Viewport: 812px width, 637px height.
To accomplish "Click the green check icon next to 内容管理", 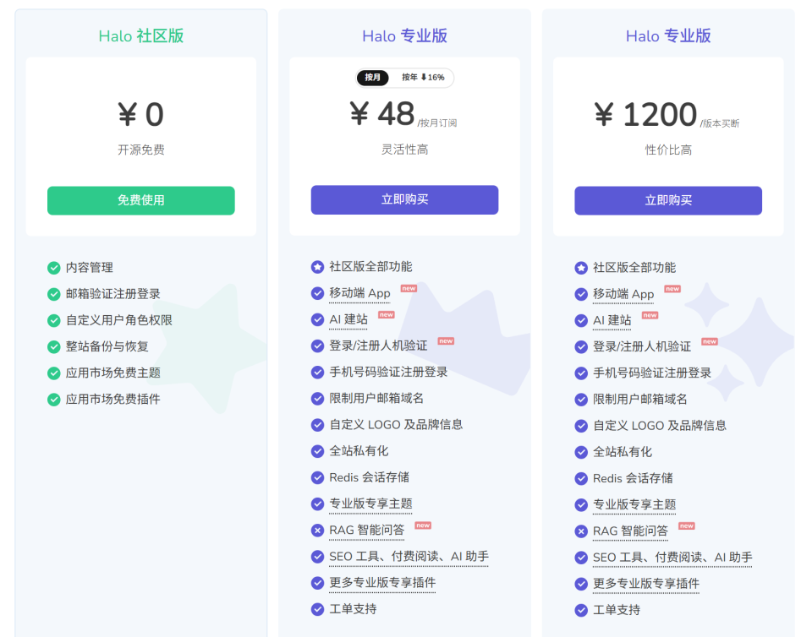I will tap(54, 268).
